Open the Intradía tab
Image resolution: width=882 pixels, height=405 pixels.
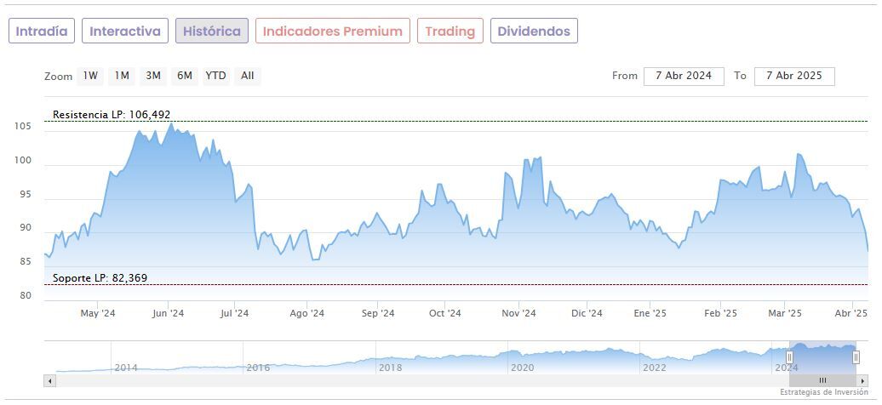(x=42, y=31)
